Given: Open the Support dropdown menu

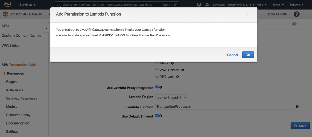Looking at the screenshot, I should 296,5.
